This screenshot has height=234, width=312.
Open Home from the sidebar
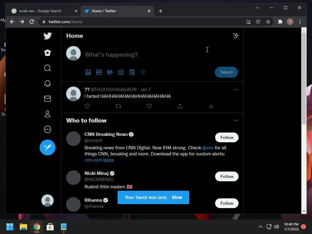(x=48, y=53)
